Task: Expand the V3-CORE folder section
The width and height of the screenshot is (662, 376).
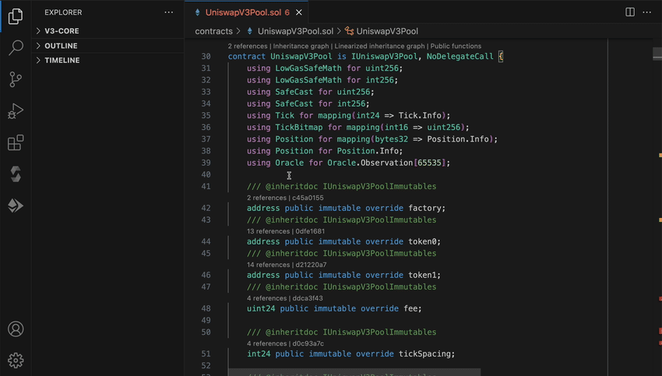Action: 62,31
